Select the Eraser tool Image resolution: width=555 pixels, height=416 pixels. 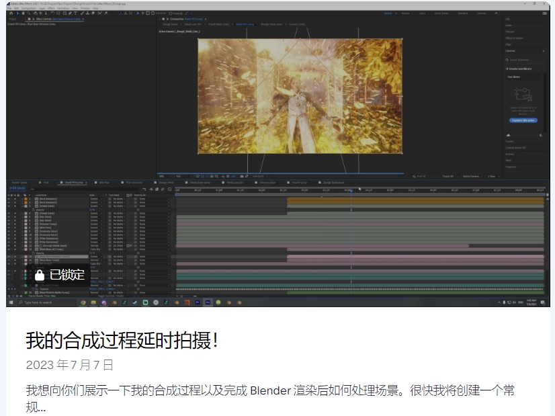tap(93, 13)
